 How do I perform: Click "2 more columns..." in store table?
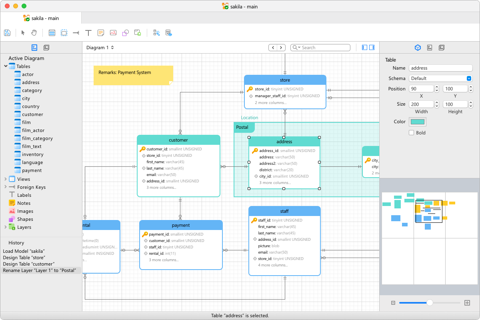(x=271, y=102)
